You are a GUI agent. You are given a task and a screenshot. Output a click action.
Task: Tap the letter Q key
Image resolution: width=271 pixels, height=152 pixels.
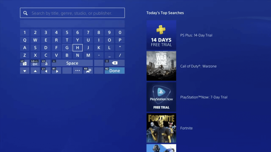(25, 40)
